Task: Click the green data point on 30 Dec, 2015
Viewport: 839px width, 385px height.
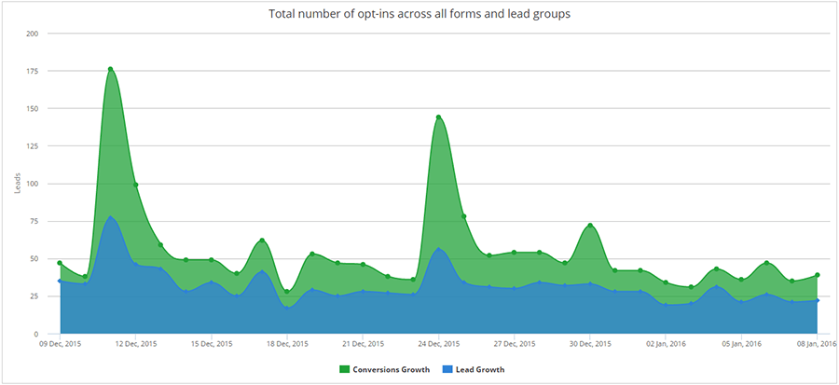Action: [x=590, y=225]
